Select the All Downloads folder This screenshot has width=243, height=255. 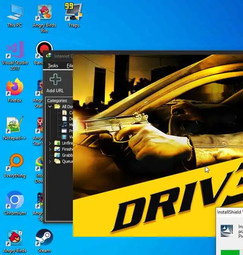click(x=64, y=107)
